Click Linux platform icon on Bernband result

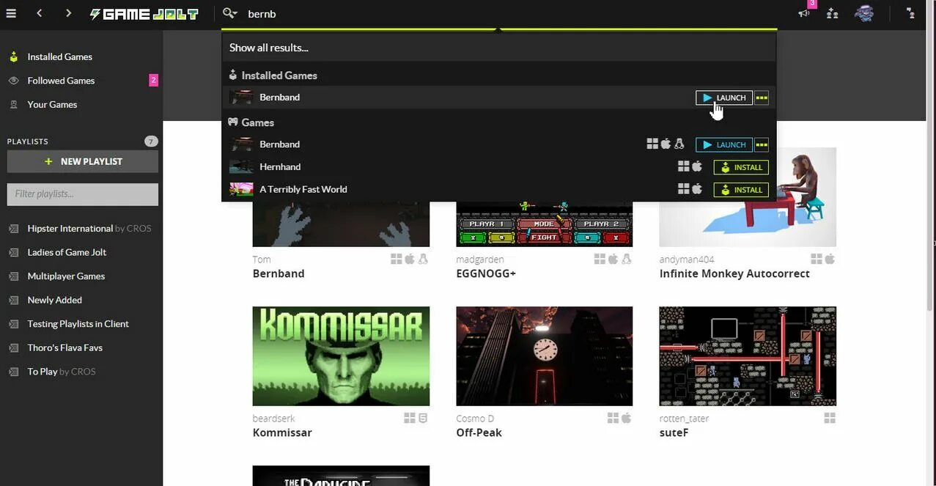tap(679, 144)
